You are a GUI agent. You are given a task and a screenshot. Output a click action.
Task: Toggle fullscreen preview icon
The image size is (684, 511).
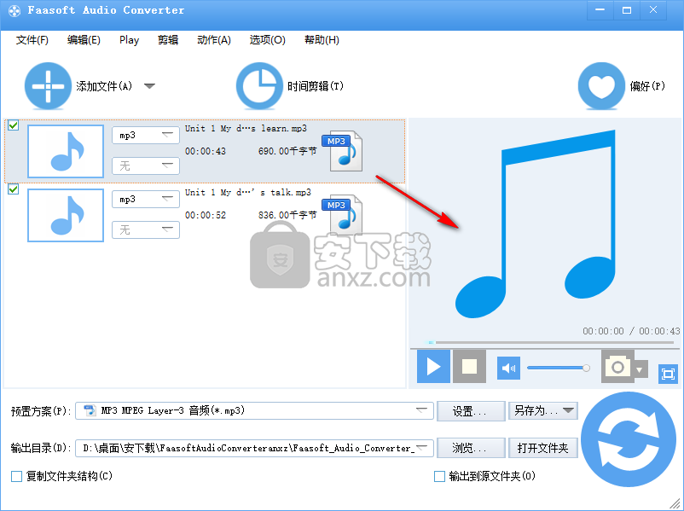pos(668,374)
